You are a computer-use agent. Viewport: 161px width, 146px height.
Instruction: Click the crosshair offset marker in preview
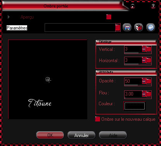pos(48,80)
